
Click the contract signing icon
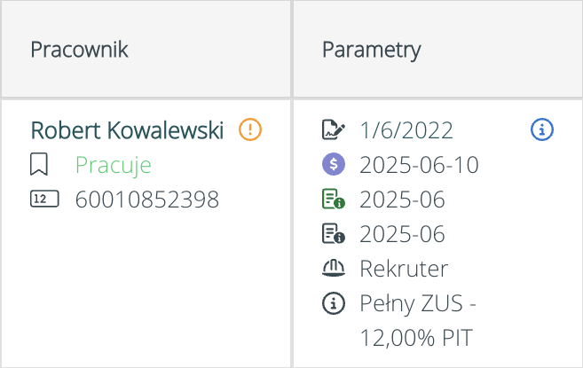click(332, 130)
